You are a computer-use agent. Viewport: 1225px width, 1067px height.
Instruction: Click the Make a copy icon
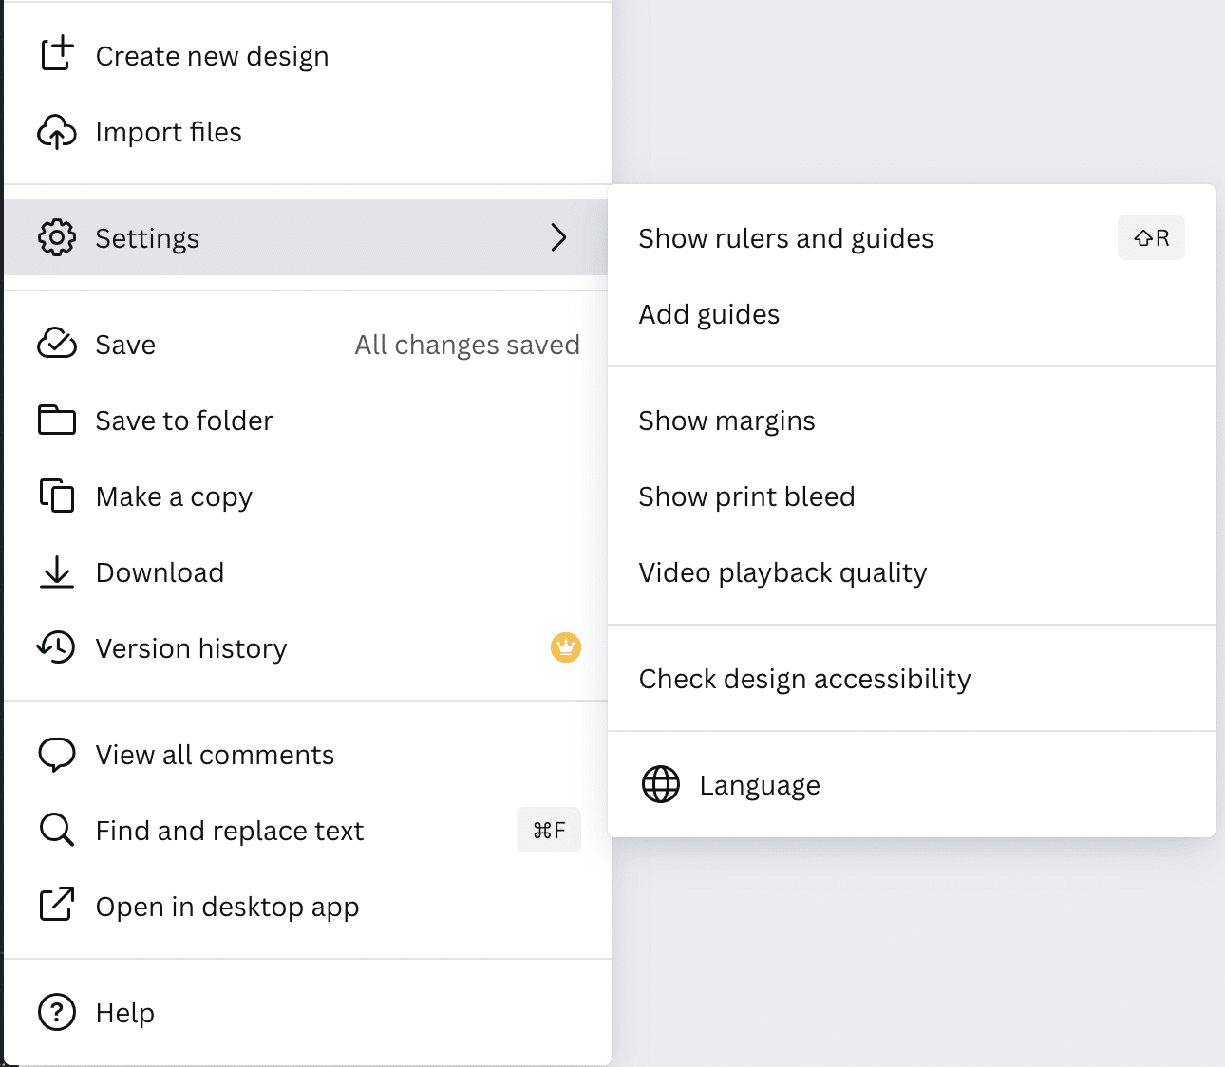(x=57, y=496)
